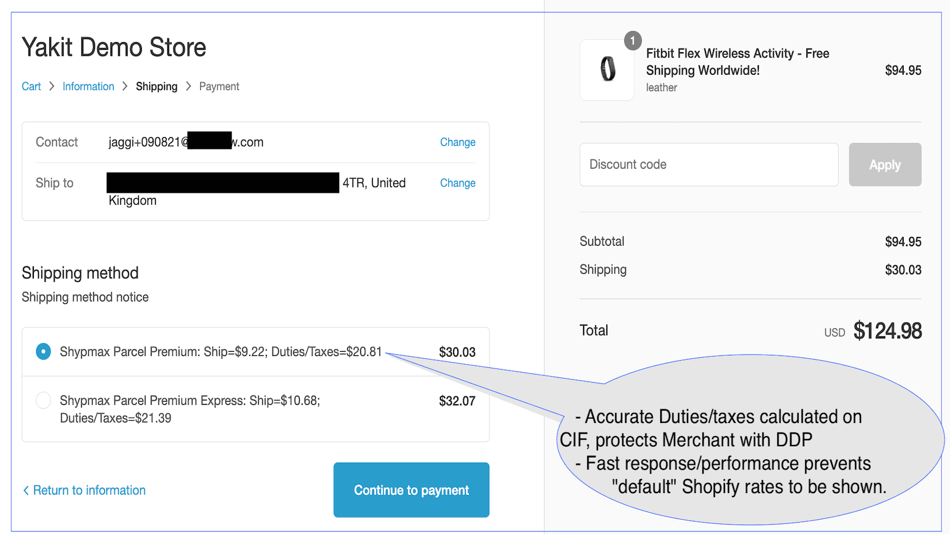Return to information page

(89, 490)
